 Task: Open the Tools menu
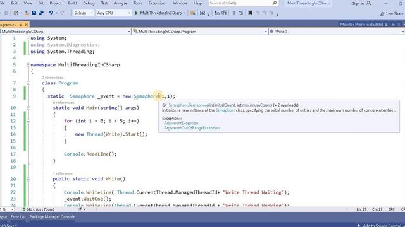138,3
